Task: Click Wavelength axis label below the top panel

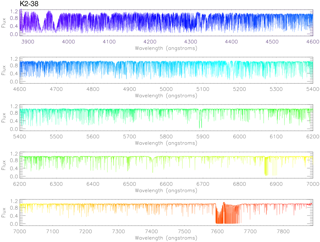Action: coord(166,48)
